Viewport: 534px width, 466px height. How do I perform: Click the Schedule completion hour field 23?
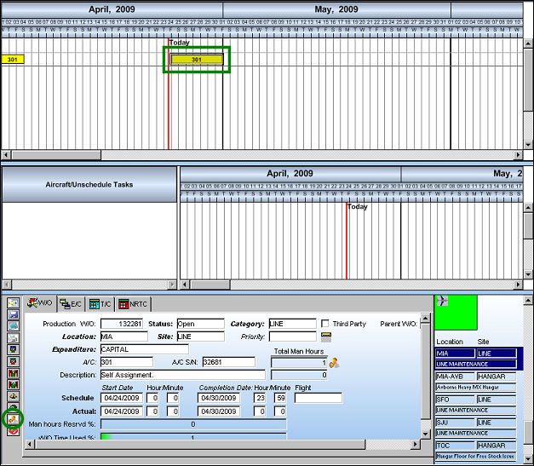(x=260, y=398)
